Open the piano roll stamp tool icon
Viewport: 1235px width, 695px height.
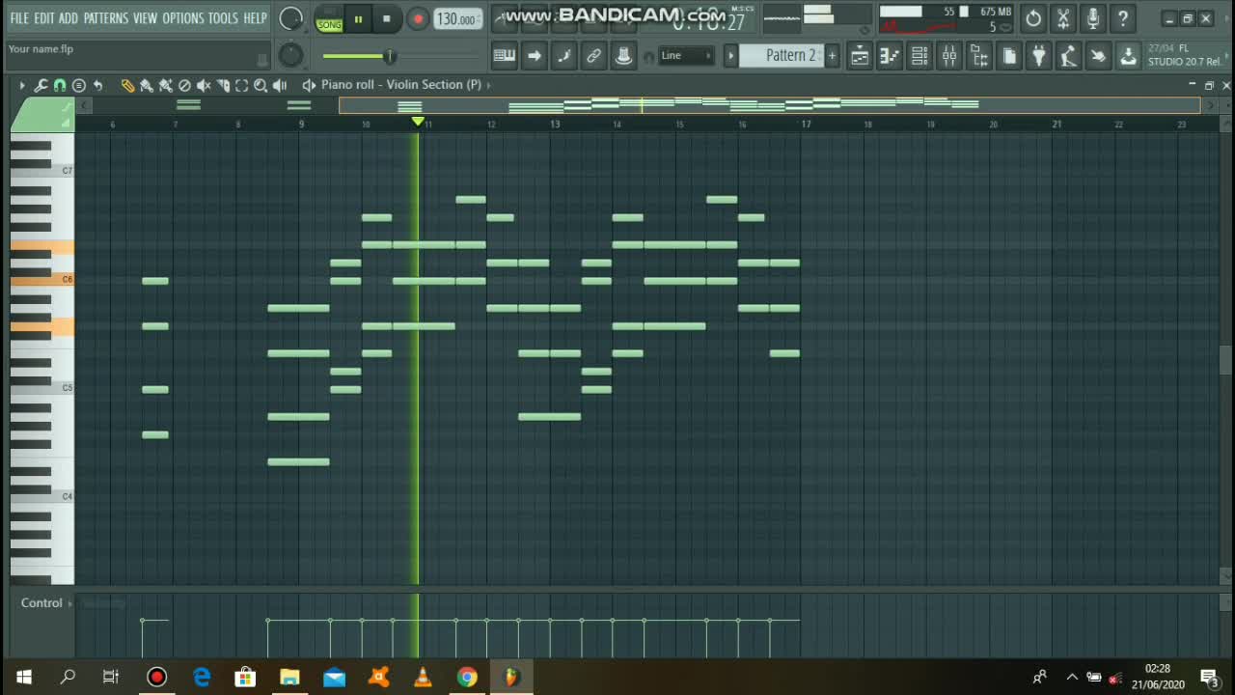coord(79,85)
